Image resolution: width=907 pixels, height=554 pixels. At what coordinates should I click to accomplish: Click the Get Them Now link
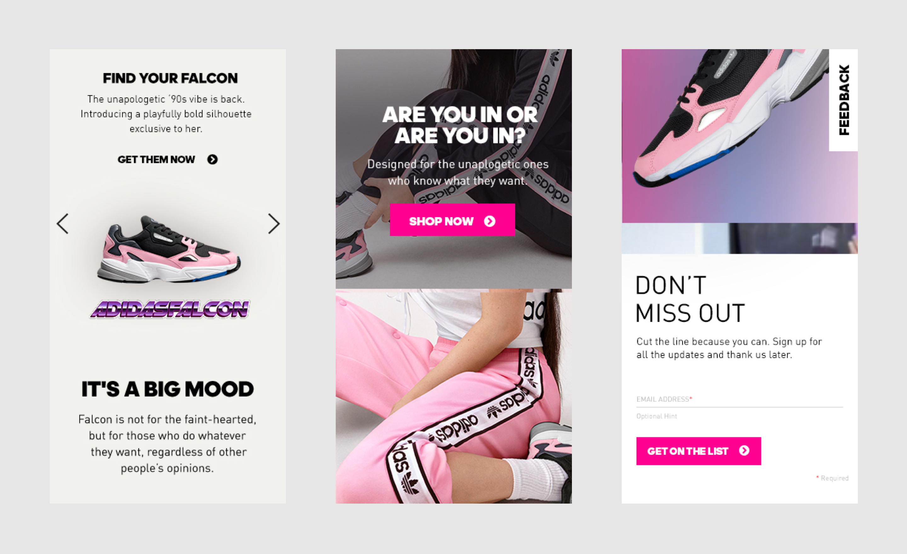[x=168, y=159]
